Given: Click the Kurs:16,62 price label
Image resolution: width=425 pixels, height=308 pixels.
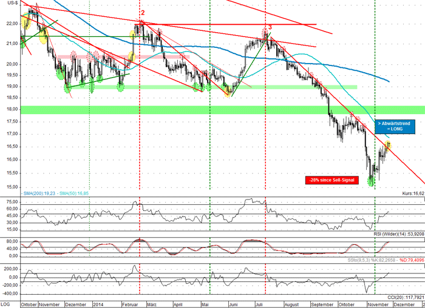Looking at the screenshot, I should (x=413, y=193).
